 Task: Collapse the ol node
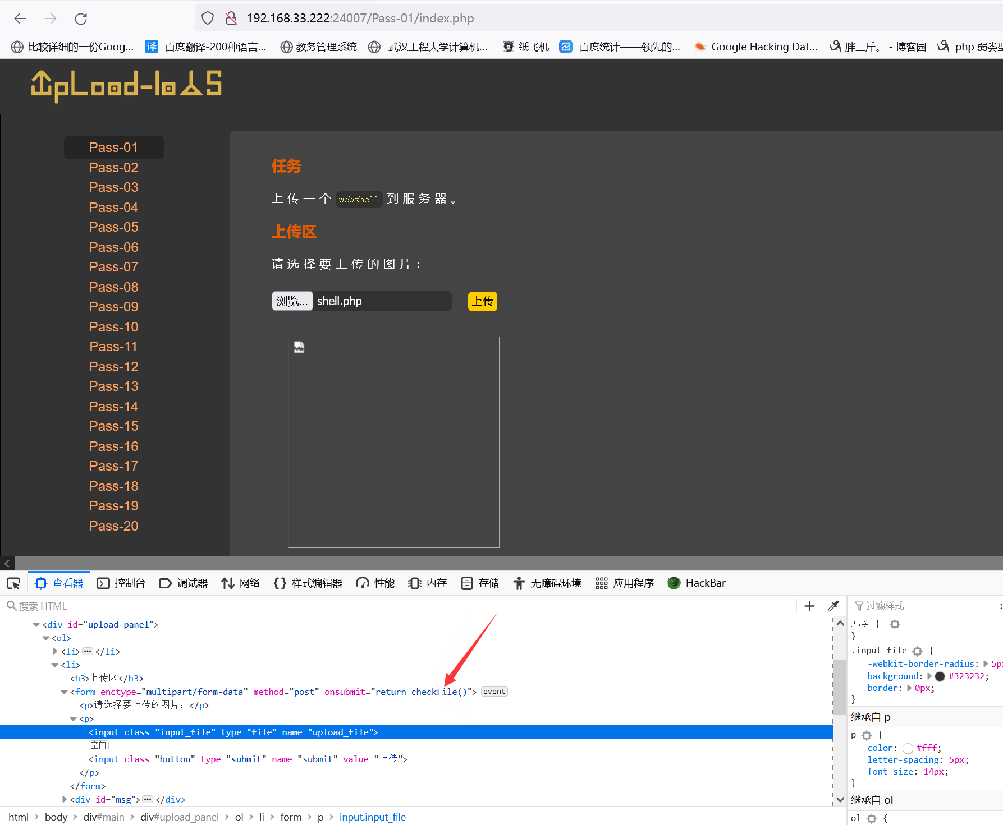pos(45,638)
